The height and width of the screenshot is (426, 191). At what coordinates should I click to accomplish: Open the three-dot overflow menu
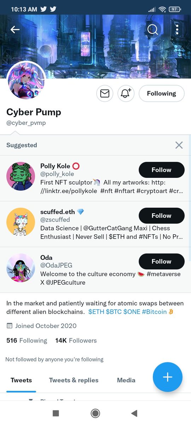(x=177, y=30)
